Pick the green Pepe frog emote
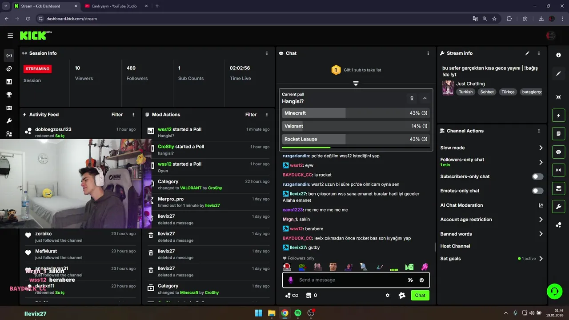The image size is (569, 320). coord(302,267)
